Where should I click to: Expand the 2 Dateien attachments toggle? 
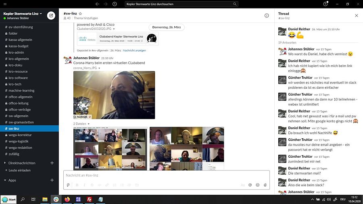pos(81,124)
